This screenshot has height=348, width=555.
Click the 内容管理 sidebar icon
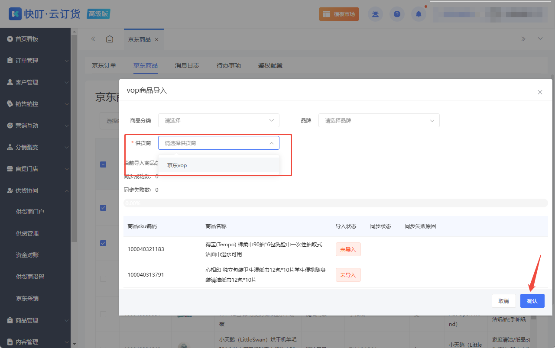click(x=10, y=342)
